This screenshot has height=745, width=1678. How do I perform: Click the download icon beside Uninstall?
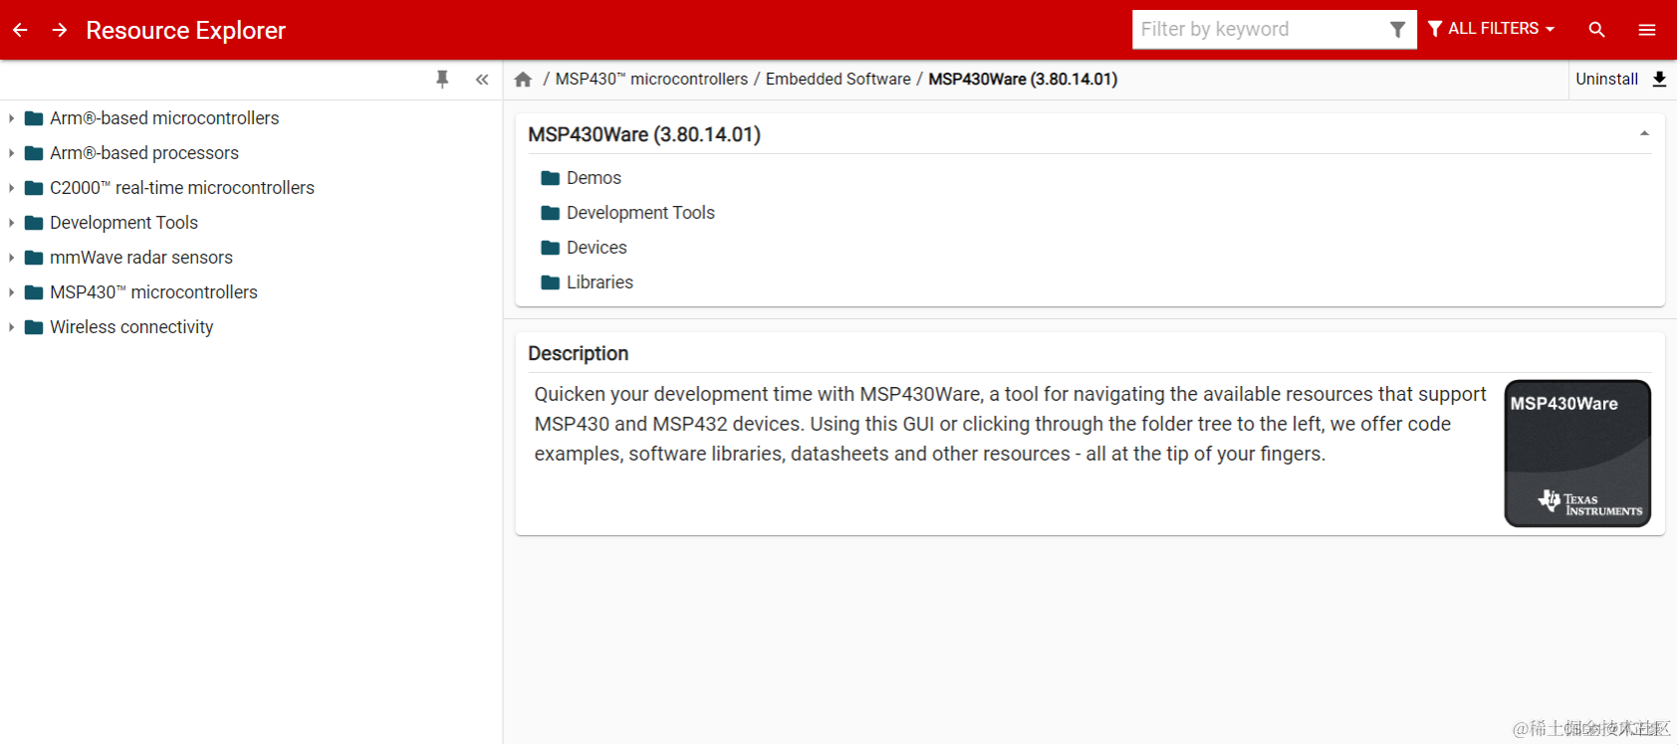pyautogui.click(x=1659, y=80)
